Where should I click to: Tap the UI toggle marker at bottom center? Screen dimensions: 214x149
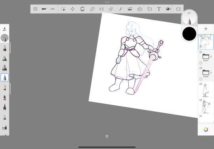pyautogui.click(x=107, y=136)
